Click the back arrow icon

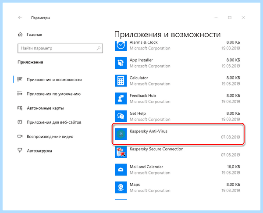[20, 18]
